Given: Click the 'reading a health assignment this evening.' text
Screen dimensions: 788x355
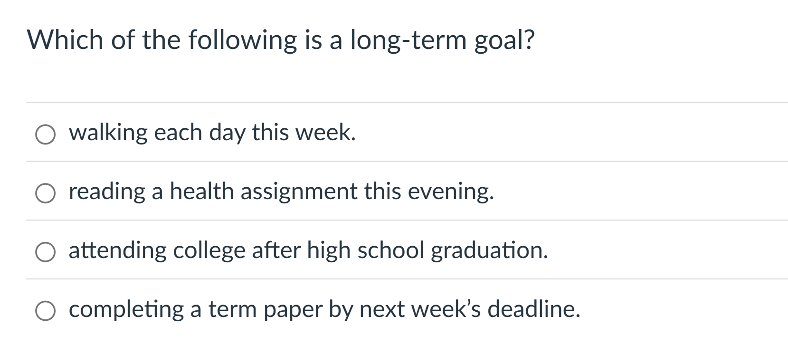Looking at the screenshot, I should pos(282,192).
